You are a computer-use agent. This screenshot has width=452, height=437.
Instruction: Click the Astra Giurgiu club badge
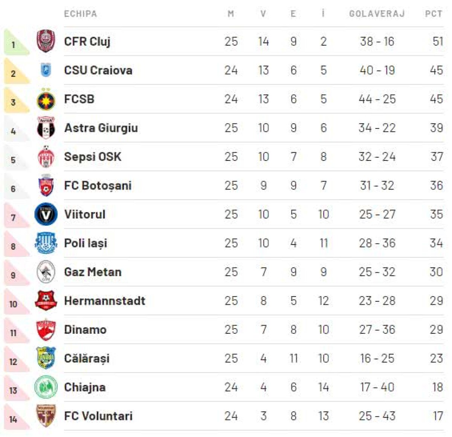[x=46, y=128]
